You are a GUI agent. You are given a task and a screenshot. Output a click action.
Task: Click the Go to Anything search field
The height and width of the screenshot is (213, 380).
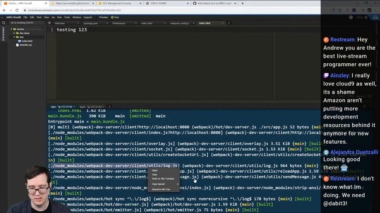(x=27, y=22)
